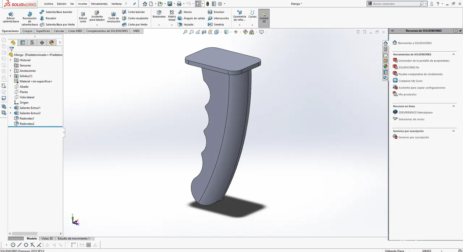This screenshot has width=463, height=252.
Task: Open the Cotas MBD tab
Action: (x=75, y=31)
